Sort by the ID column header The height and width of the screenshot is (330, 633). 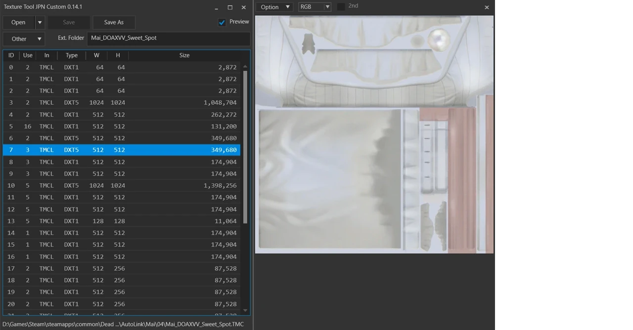coord(11,55)
